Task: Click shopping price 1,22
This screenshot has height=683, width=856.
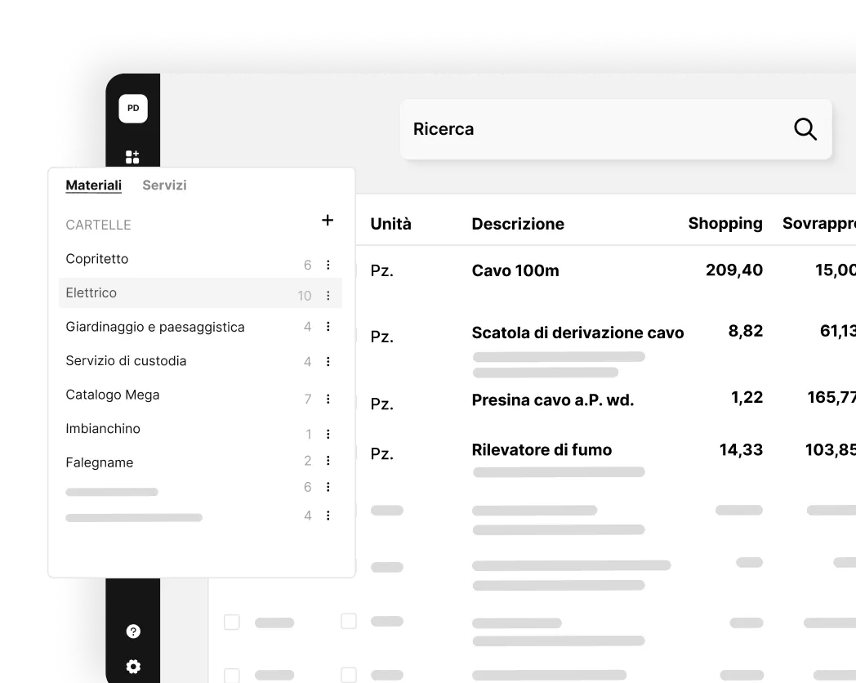Action: 747,397
